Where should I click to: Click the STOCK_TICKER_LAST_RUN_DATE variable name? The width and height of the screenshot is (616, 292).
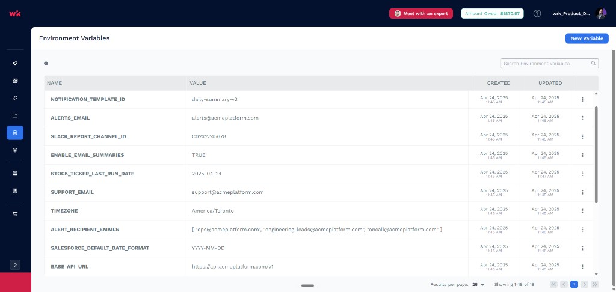tap(92, 174)
